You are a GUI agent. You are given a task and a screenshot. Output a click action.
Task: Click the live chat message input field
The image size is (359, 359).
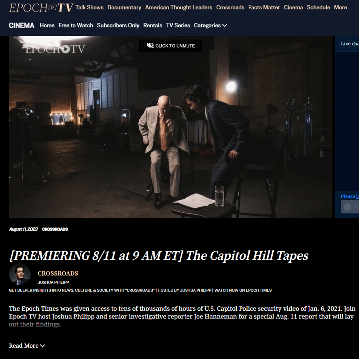tap(350, 207)
